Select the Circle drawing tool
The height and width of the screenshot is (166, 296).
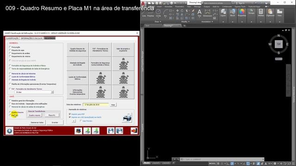click(x=158, y=13)
